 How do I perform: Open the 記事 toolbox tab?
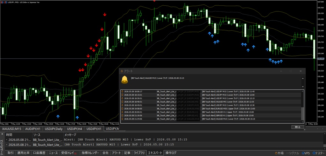(x=127, y=153)
